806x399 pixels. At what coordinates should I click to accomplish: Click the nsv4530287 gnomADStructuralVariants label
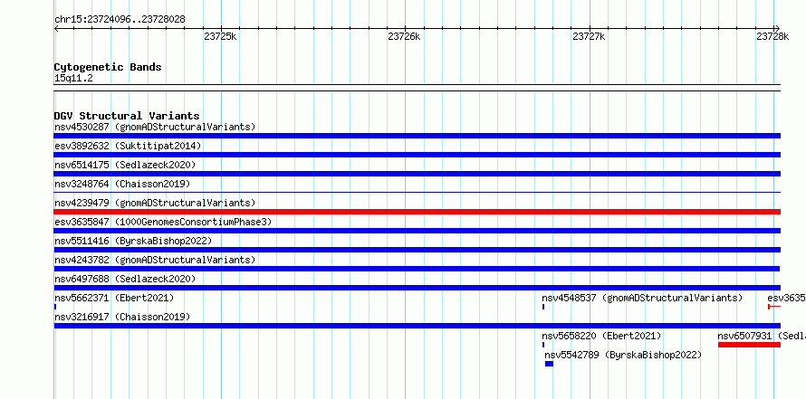(x=155, y=127)
